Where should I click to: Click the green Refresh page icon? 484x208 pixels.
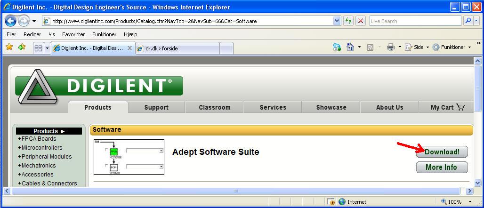coord(348,21)
